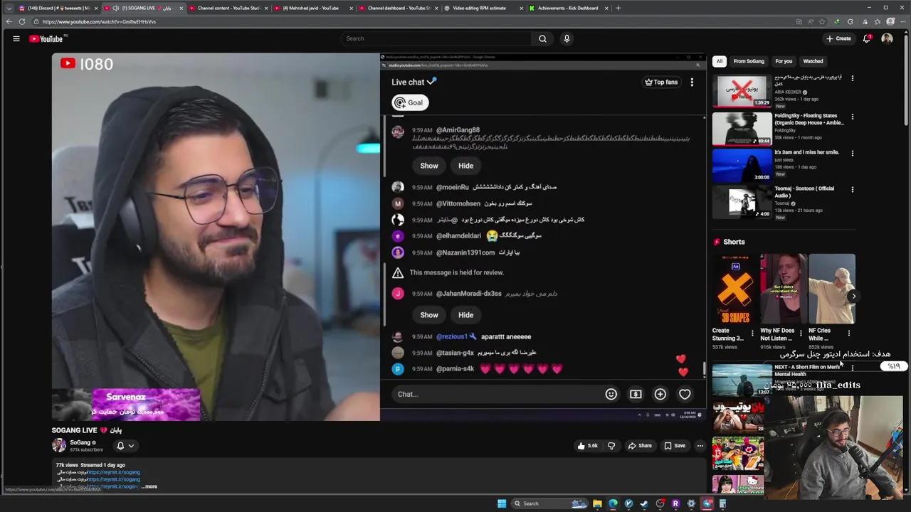Open the Windows Start menu
911x512 pixels.
coord(502,503)
